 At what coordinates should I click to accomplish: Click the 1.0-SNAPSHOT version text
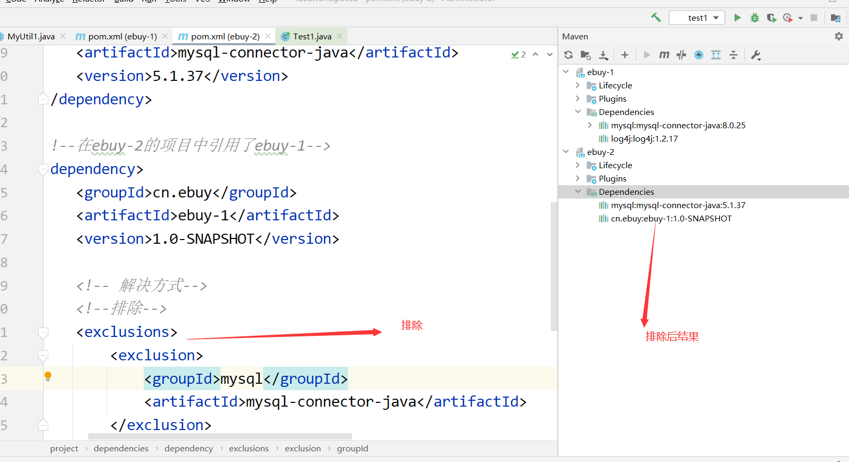pos(204,239)
